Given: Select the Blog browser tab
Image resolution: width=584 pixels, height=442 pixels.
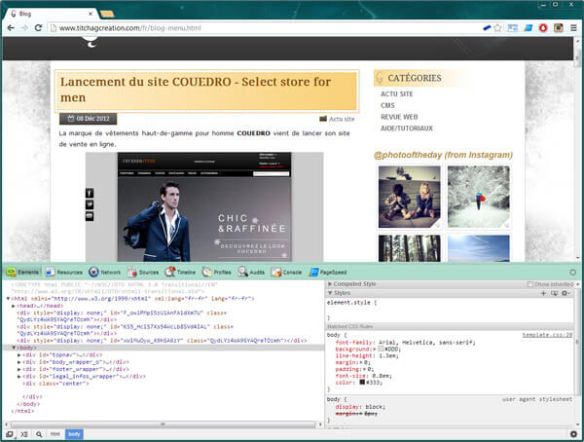Looking at the screenshot, I should pyautogui.click(x=51, y=14).
